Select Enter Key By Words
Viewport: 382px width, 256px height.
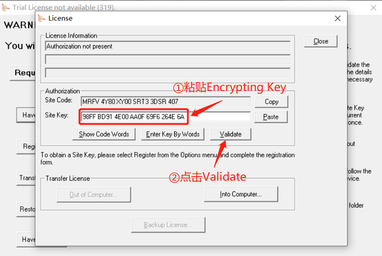(x=173, y=134)
